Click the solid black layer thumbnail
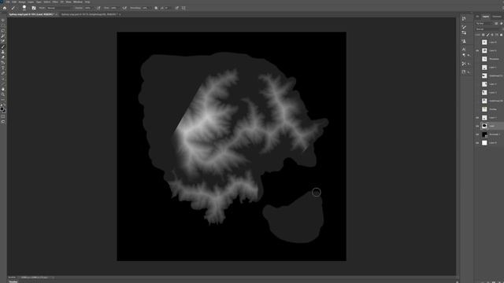The height and width of the screenshot is (283, 504). 484,134
